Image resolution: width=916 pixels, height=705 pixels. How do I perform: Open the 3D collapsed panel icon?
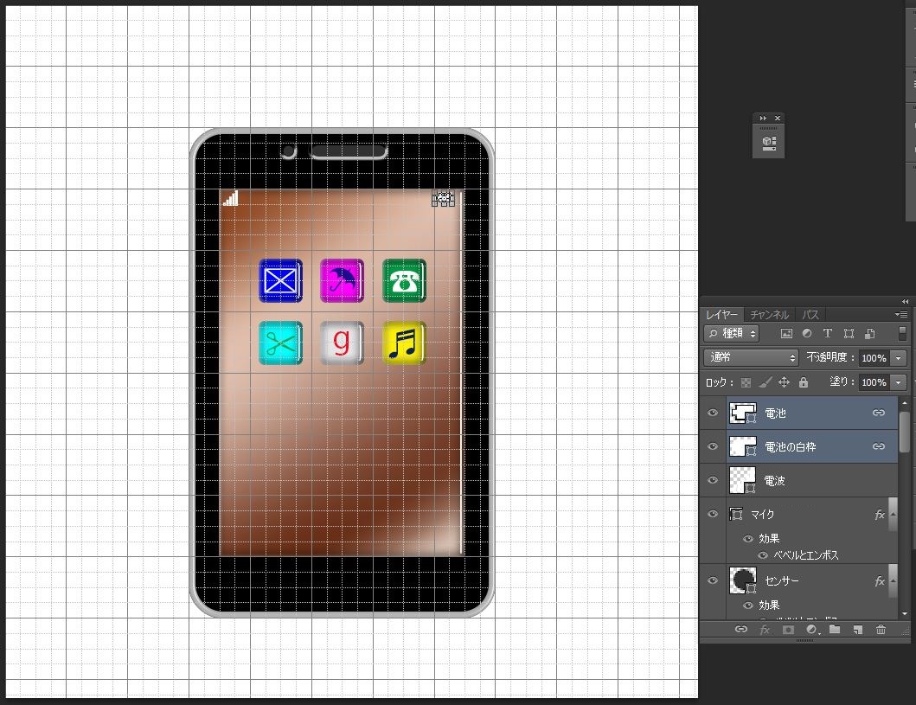coord(769,141)
